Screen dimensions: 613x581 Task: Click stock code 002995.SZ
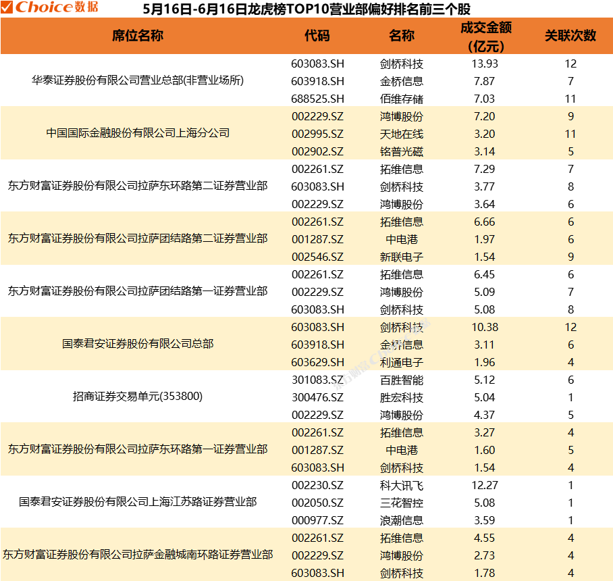click(x=317, y=134)
